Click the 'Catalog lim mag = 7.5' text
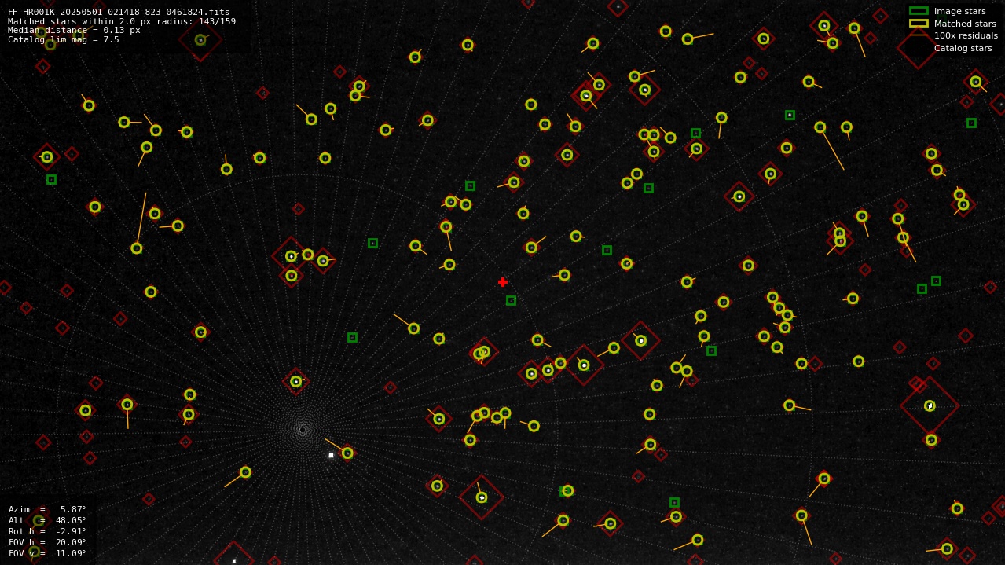 (64, 40)
